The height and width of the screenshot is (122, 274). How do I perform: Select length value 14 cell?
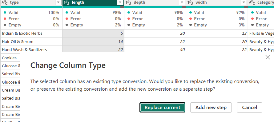click(x=93, y=41)
